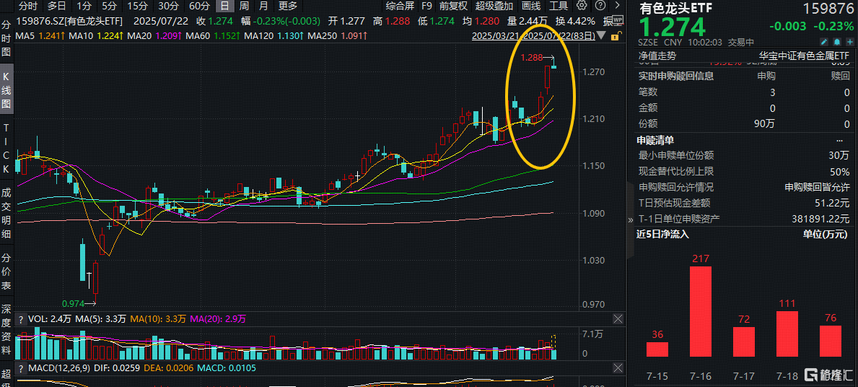
Task: Click 综合屏 toolbar button
Action: [x=400, y=6]
